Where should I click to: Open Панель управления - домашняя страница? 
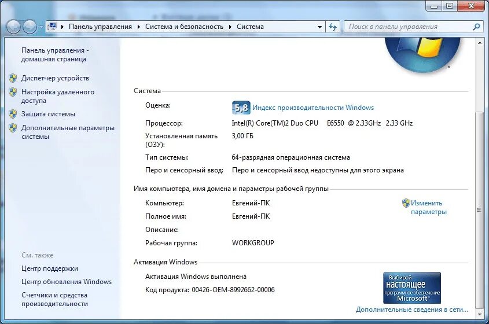tap(55, 54)
